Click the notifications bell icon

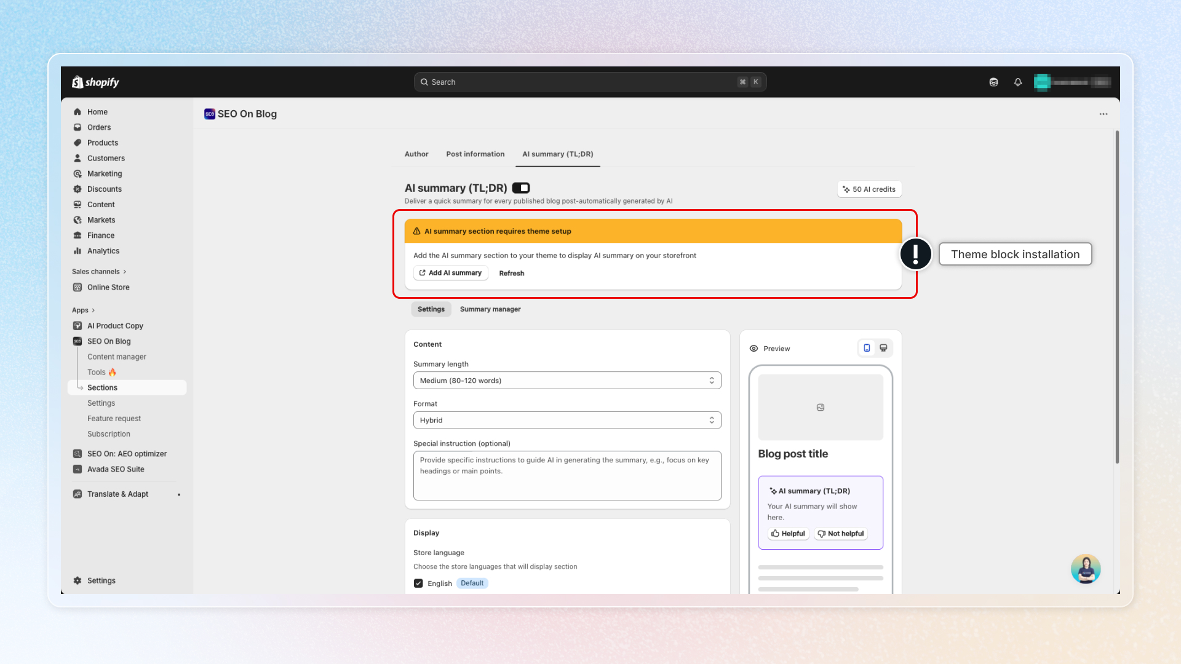(x=1018, y=82)
